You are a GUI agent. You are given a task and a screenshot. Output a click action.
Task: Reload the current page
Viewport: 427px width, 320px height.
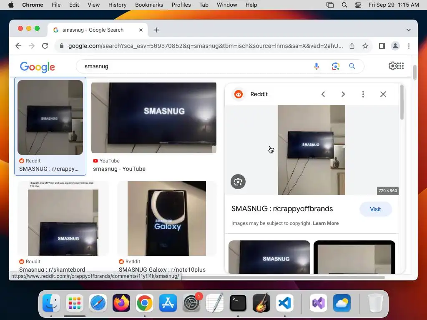pyautogui.click(x=45, y=46)
